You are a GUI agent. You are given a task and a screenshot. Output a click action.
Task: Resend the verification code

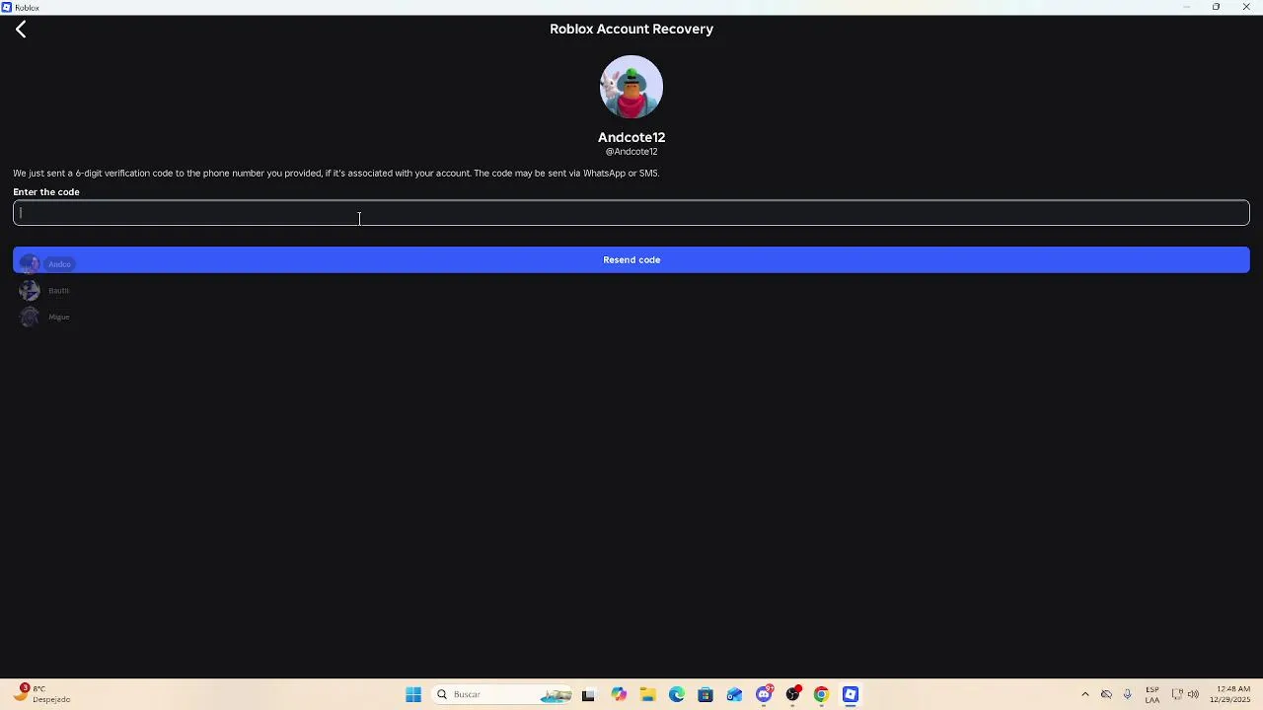point(631,259)
